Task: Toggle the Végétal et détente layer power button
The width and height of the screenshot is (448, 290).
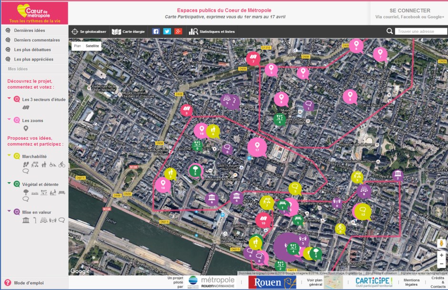Action: click(17, 184)
